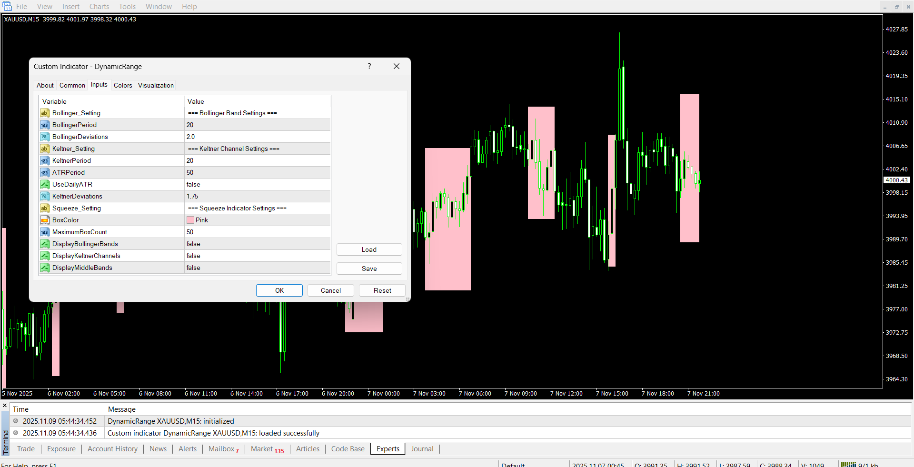
Task: Switch to the Colors tab
Action: [x=123, y=85]
